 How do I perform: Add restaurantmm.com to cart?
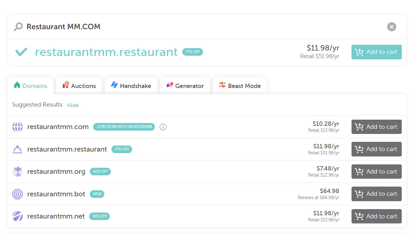click(x=376, y=127)
